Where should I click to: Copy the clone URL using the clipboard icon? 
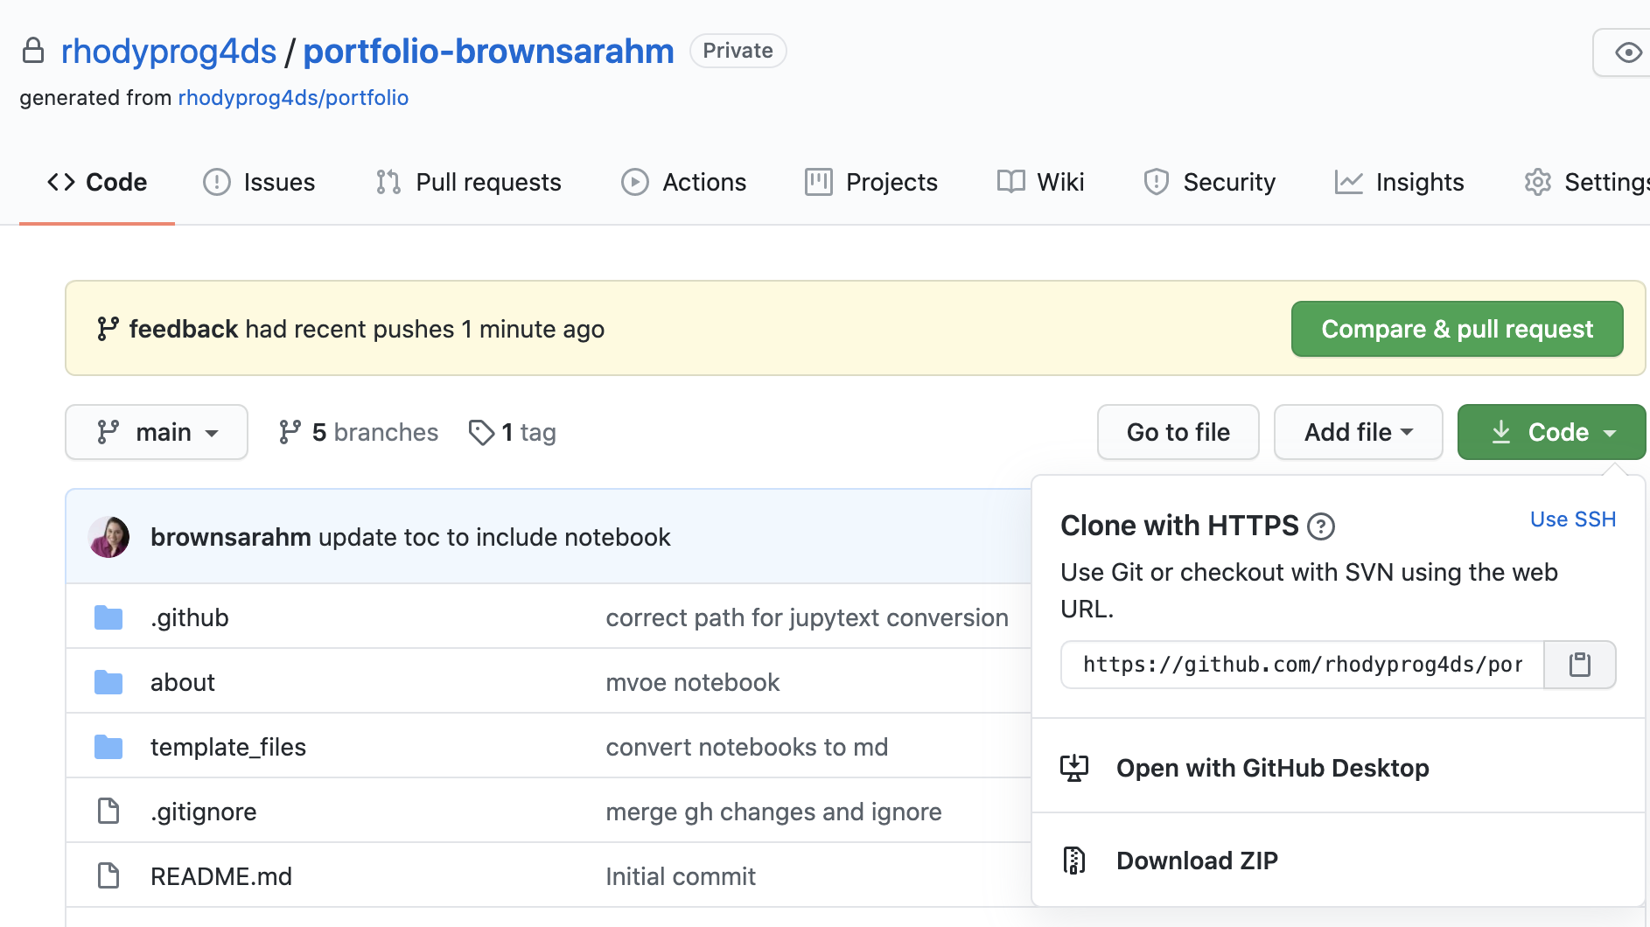(1580, 665)
